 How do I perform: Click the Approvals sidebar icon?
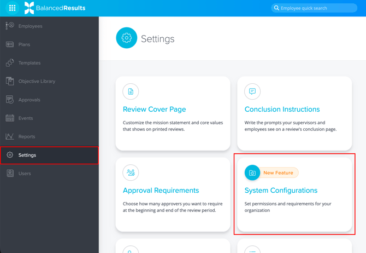tap(10, 100)
